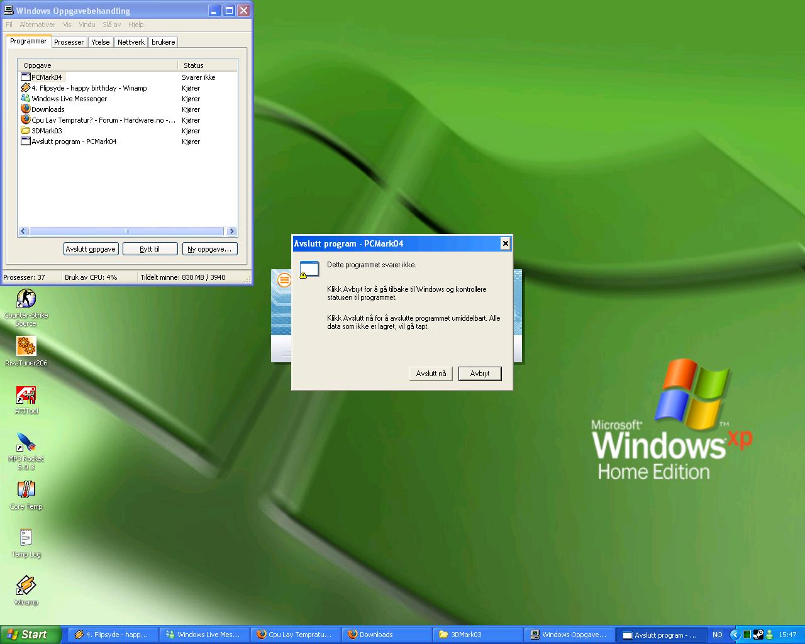The image size is (805, 644).
Task: Open the Fil menu in Task Manager
Action: [x=9, y=25]
